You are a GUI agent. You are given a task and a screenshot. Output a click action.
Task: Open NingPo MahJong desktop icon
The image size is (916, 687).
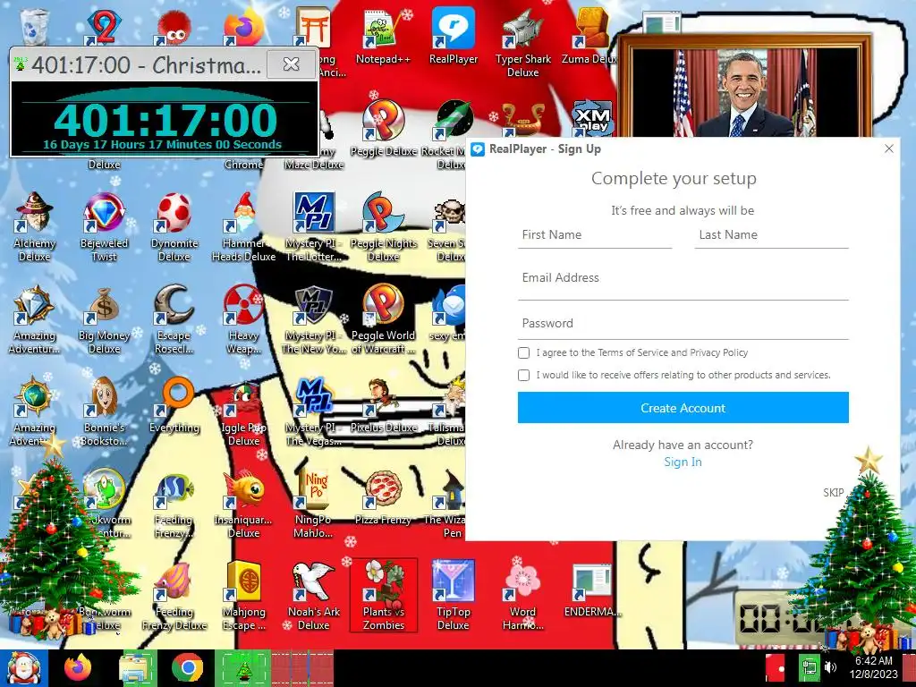pyautogui.click(x=313, y=505)
